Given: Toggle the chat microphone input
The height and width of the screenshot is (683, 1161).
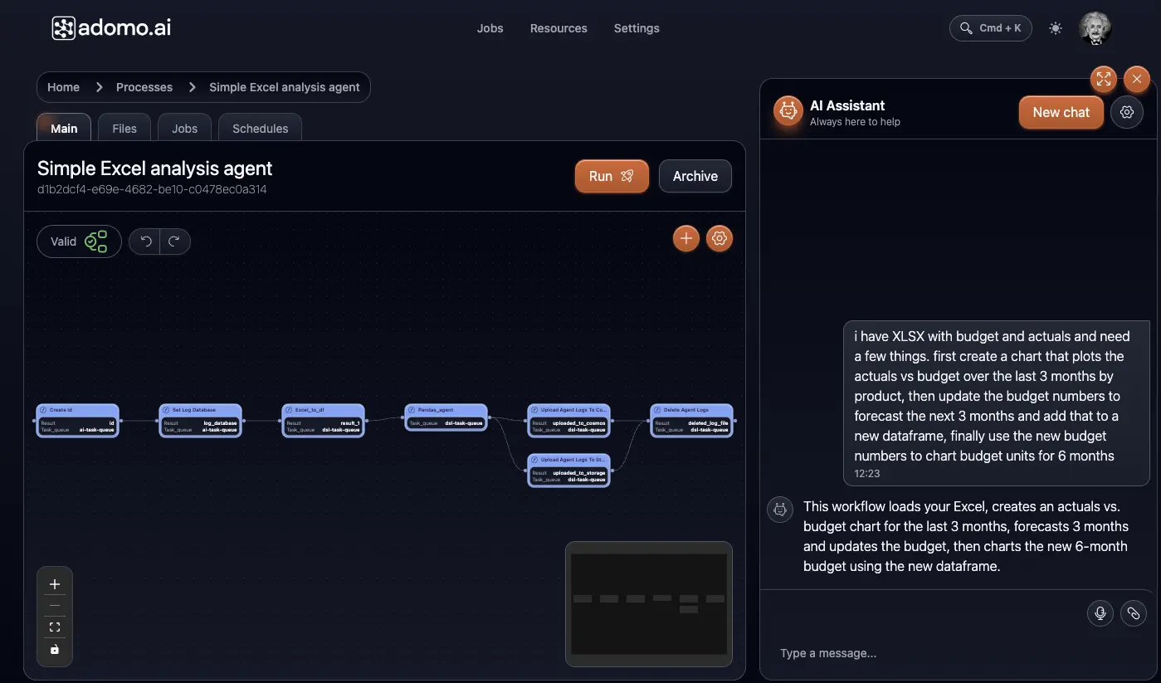Looking at the screenshot, I should [1100, 613].
